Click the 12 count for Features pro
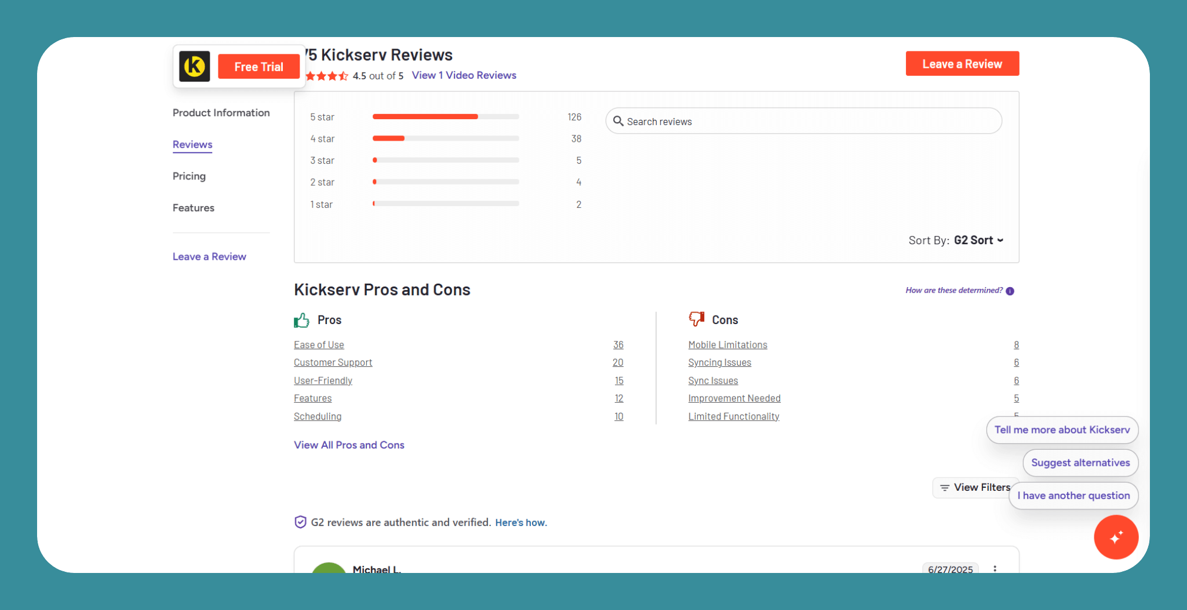Screen dimensions: 1187x610 click(x=619, y=398)
